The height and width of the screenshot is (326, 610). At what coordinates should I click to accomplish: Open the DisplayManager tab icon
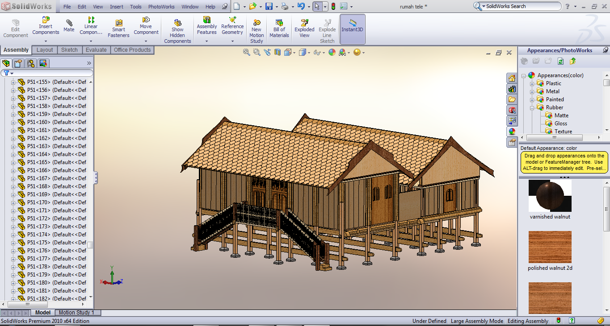click(43, 63)
